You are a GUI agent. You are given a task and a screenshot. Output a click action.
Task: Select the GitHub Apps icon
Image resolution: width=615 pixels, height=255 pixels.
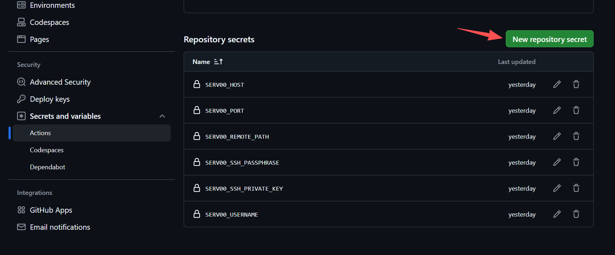(x=21, y=210)
